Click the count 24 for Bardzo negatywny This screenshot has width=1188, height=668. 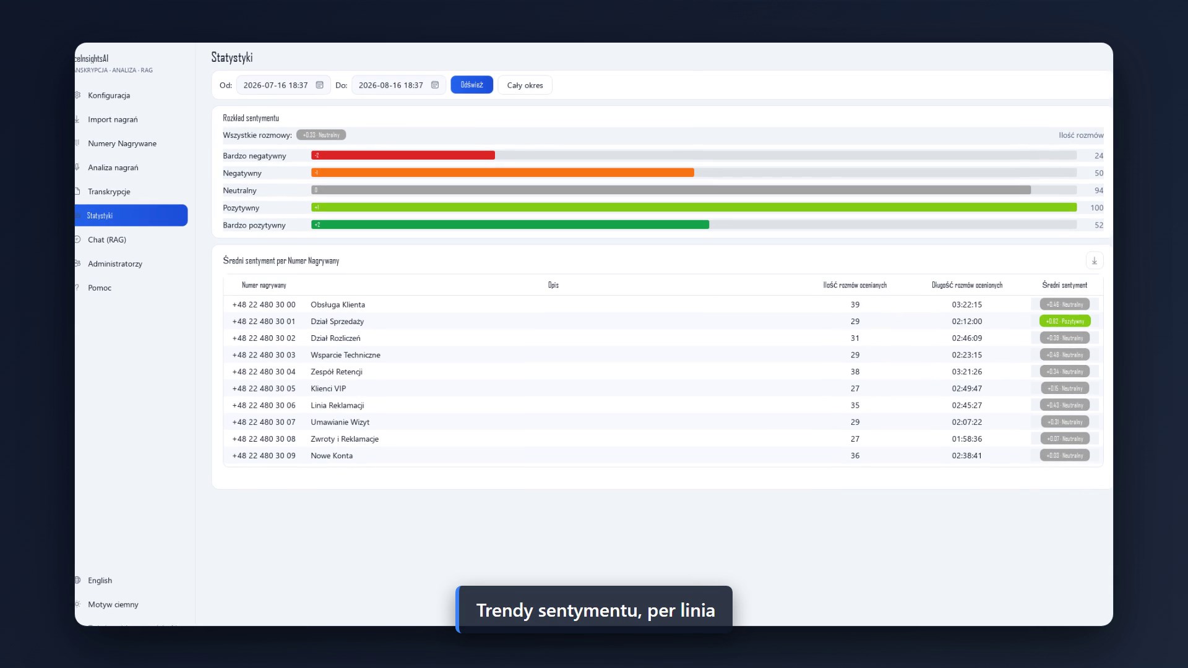click(x=1098, y=156)
